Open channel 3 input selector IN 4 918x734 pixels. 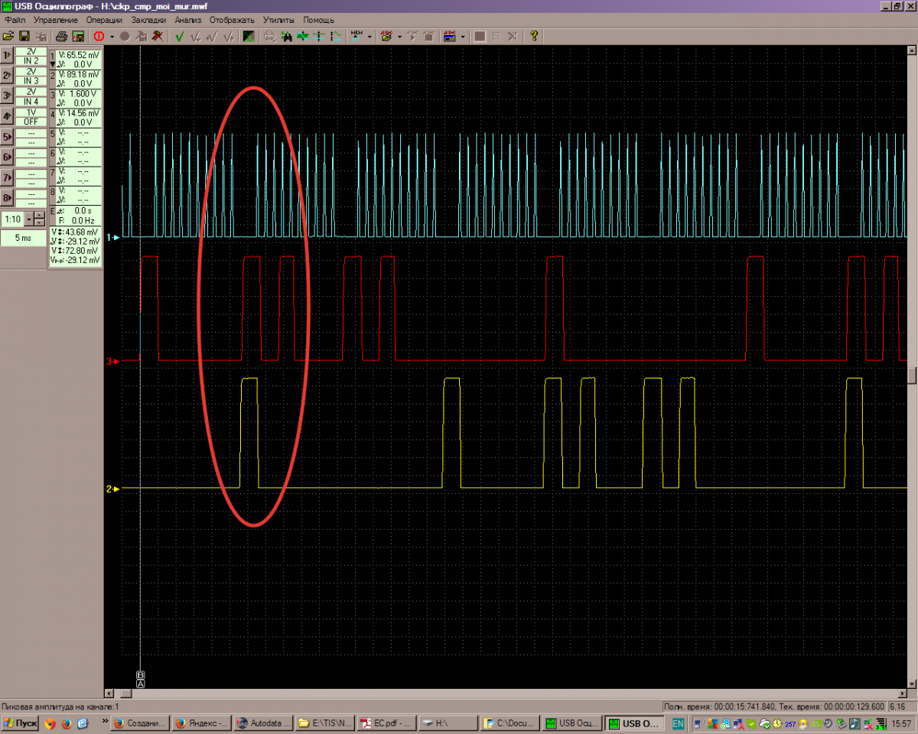tap(31, 101)
